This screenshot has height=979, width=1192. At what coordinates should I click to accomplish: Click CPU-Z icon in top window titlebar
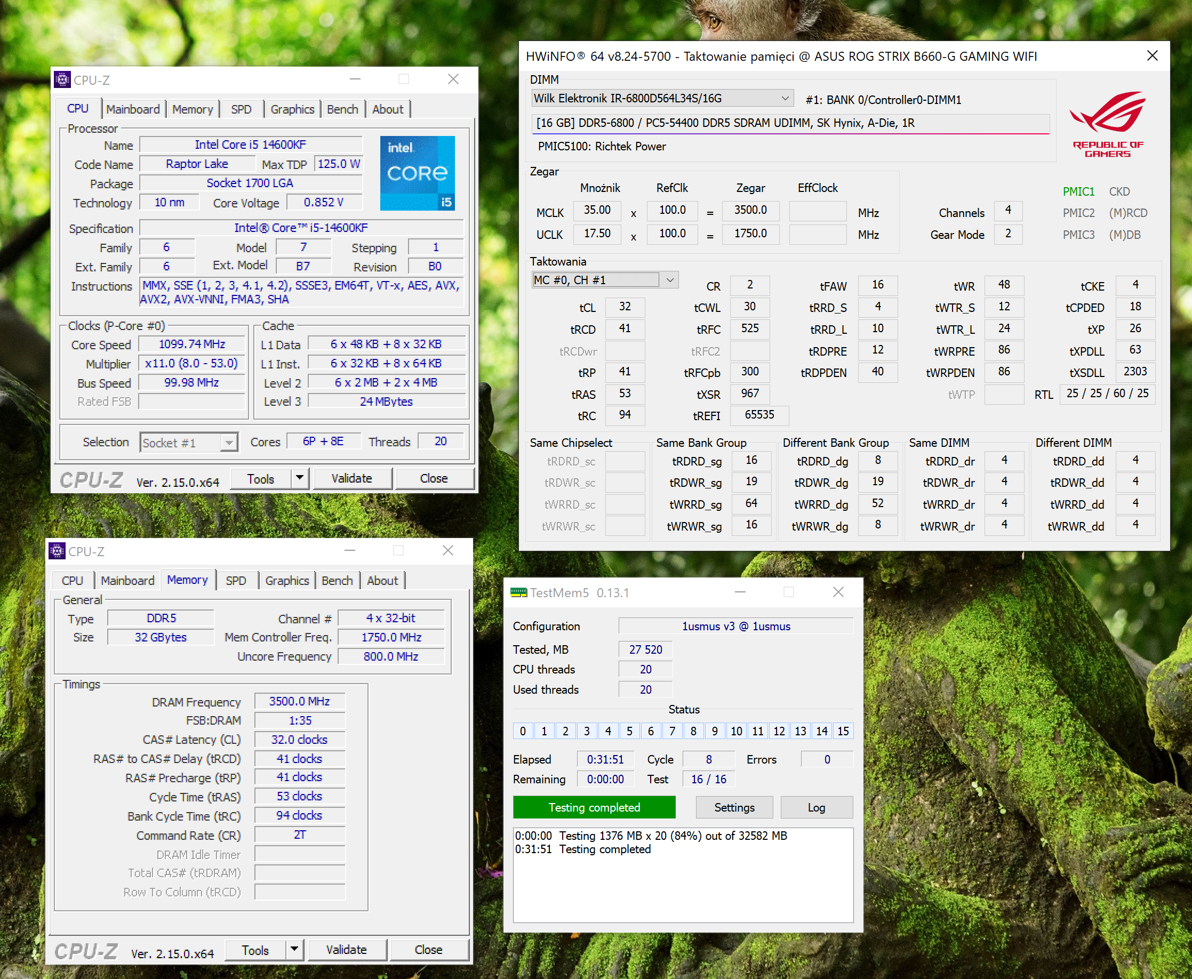click(62, 79)
